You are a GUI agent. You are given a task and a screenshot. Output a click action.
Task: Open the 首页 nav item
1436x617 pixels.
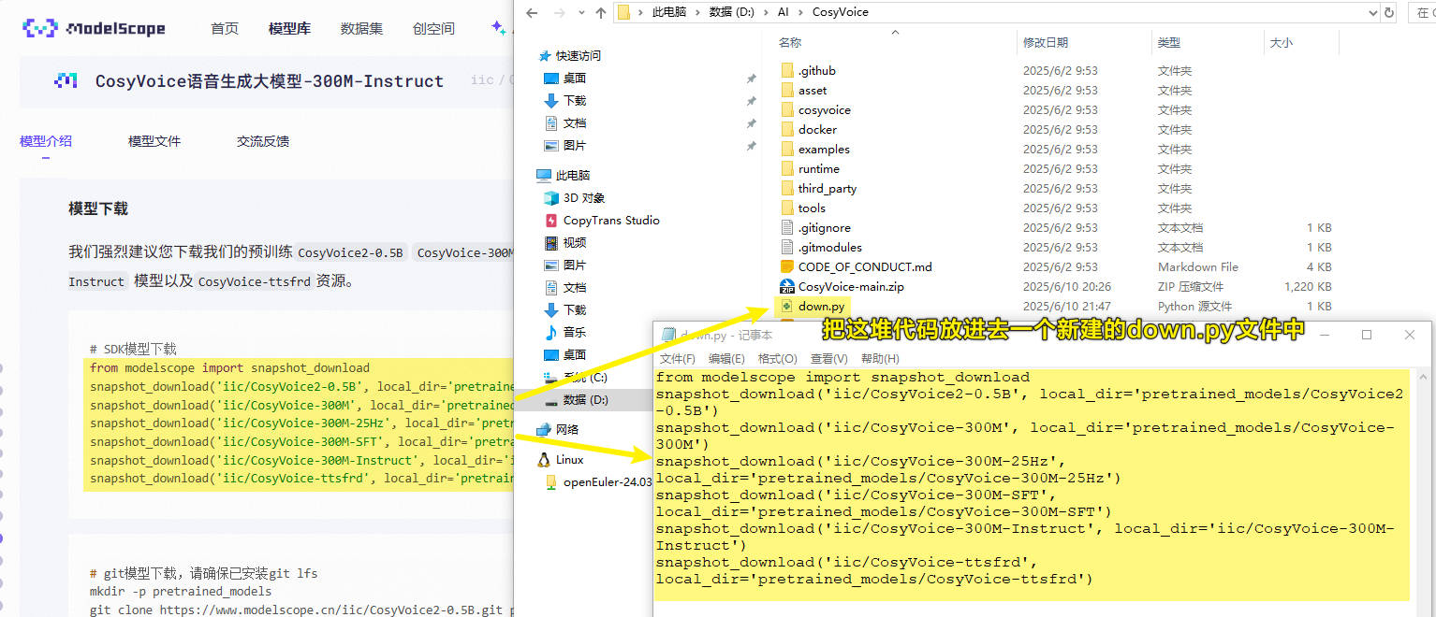[x=225, y=29]
